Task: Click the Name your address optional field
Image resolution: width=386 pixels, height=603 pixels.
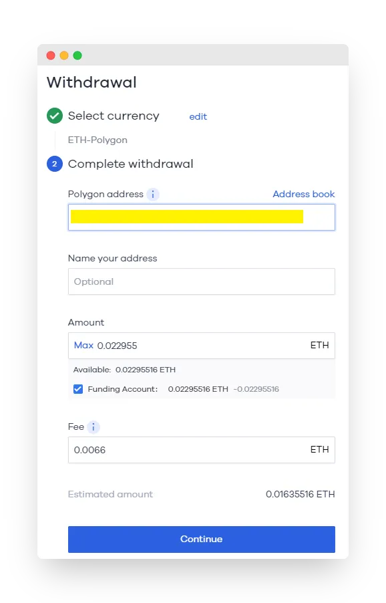Action: click(202, 281)
